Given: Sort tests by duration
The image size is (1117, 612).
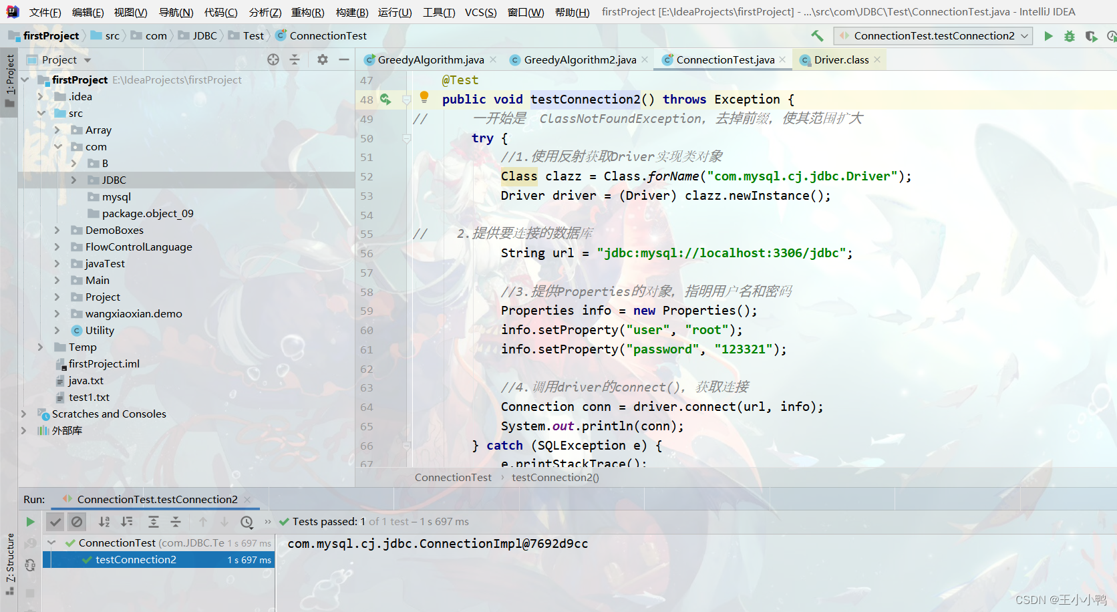Looking at the screenshot, I should [127, 522].
